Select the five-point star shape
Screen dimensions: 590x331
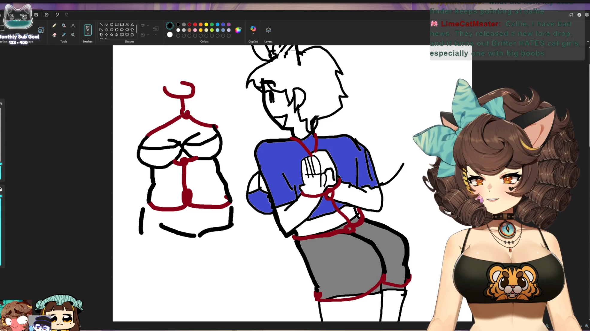click(x=112, y=35)
